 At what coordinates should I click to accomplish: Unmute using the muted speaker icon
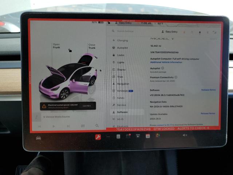(185, 135)
